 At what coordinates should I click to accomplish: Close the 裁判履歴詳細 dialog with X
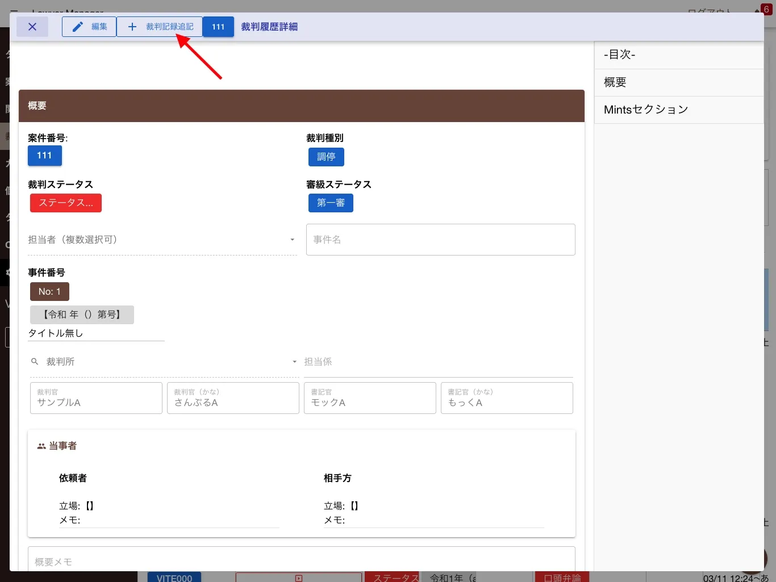coord(32,27)
